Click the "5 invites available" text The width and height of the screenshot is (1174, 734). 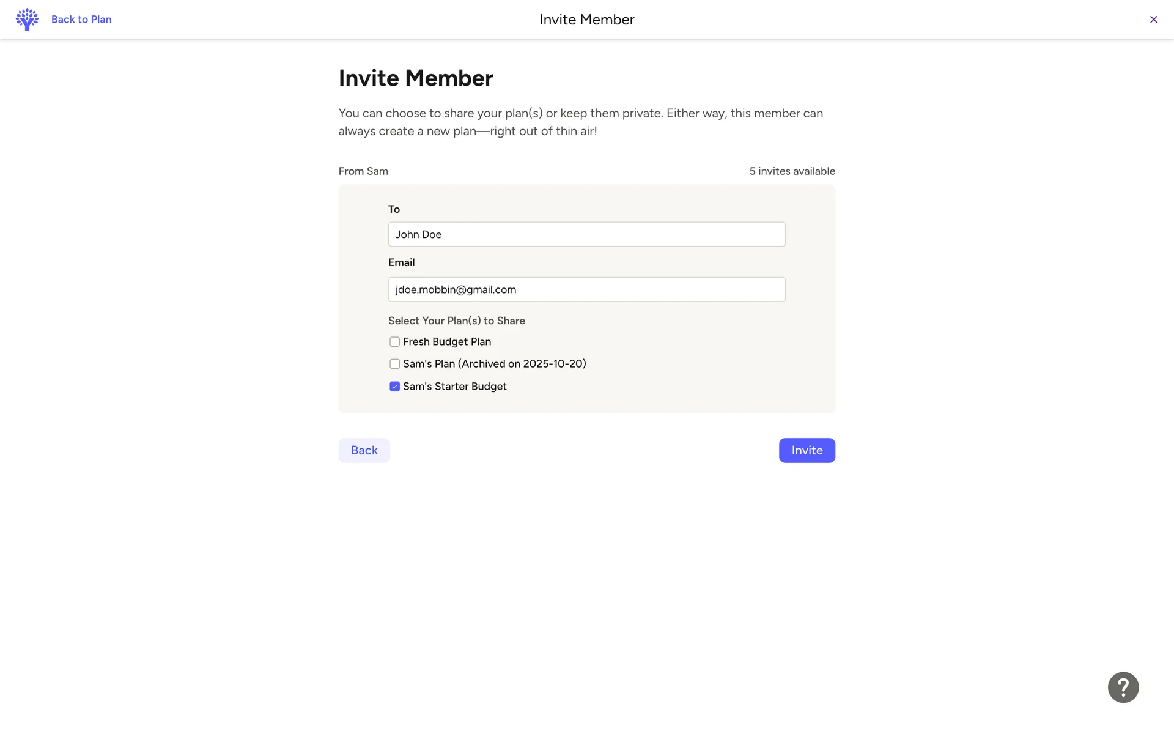(792, 171)
